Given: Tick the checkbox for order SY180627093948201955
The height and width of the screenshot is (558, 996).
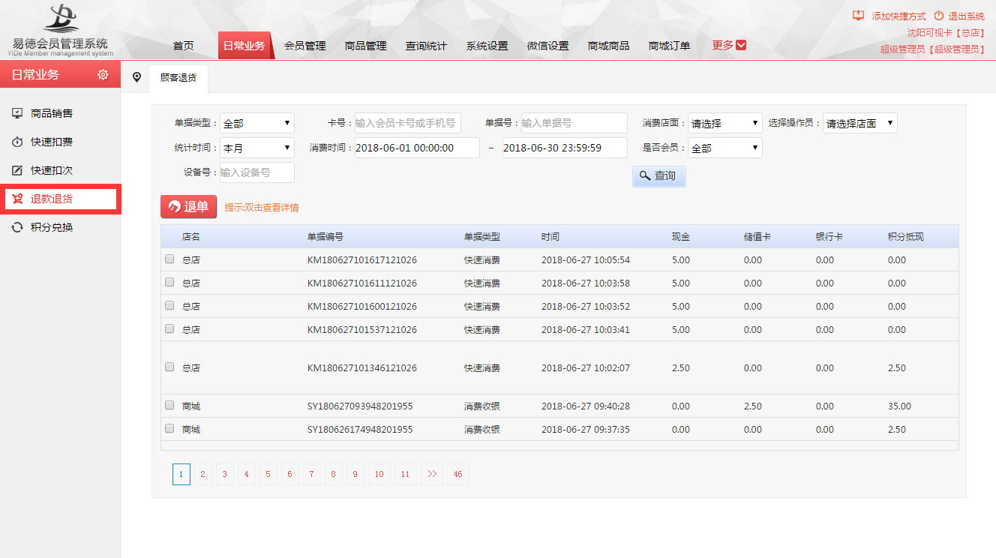Looking at the screenshot, I should 169,406.
